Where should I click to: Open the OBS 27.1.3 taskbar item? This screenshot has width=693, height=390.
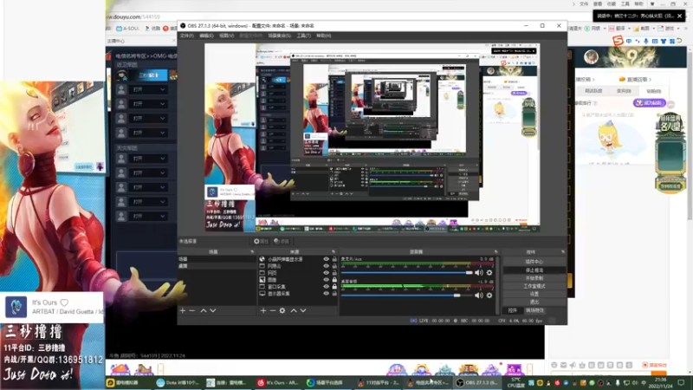pos(476,382)
